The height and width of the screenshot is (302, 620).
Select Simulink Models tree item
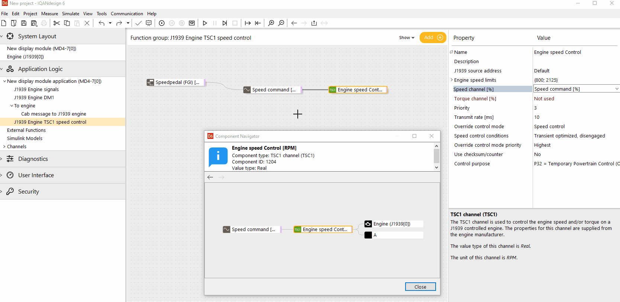pyautogui.click(x=25, y=138)
